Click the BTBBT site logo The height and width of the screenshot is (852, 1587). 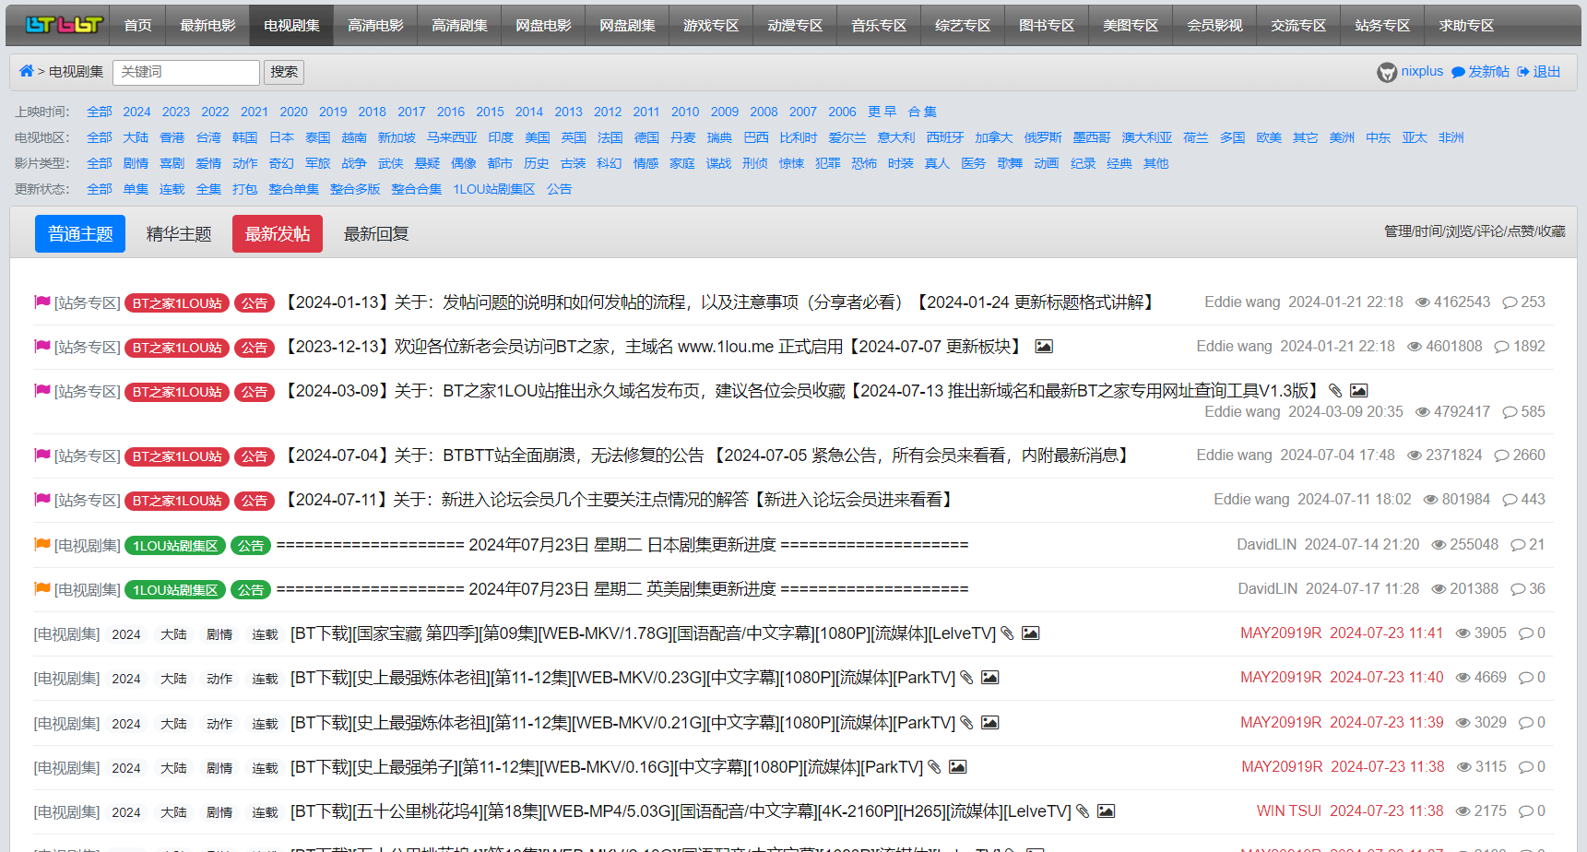(63, 25)
